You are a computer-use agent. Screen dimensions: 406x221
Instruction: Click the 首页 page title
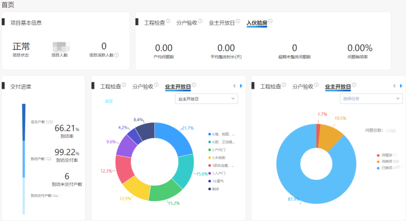[8, 5]
